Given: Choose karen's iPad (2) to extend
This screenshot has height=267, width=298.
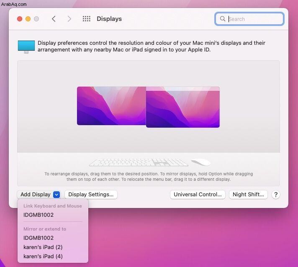Looking at the screenshot, I should (x=53, y=247).
